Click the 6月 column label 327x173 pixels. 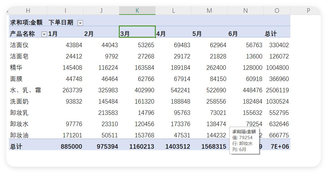pyautogui.click(x=233, y=34)
